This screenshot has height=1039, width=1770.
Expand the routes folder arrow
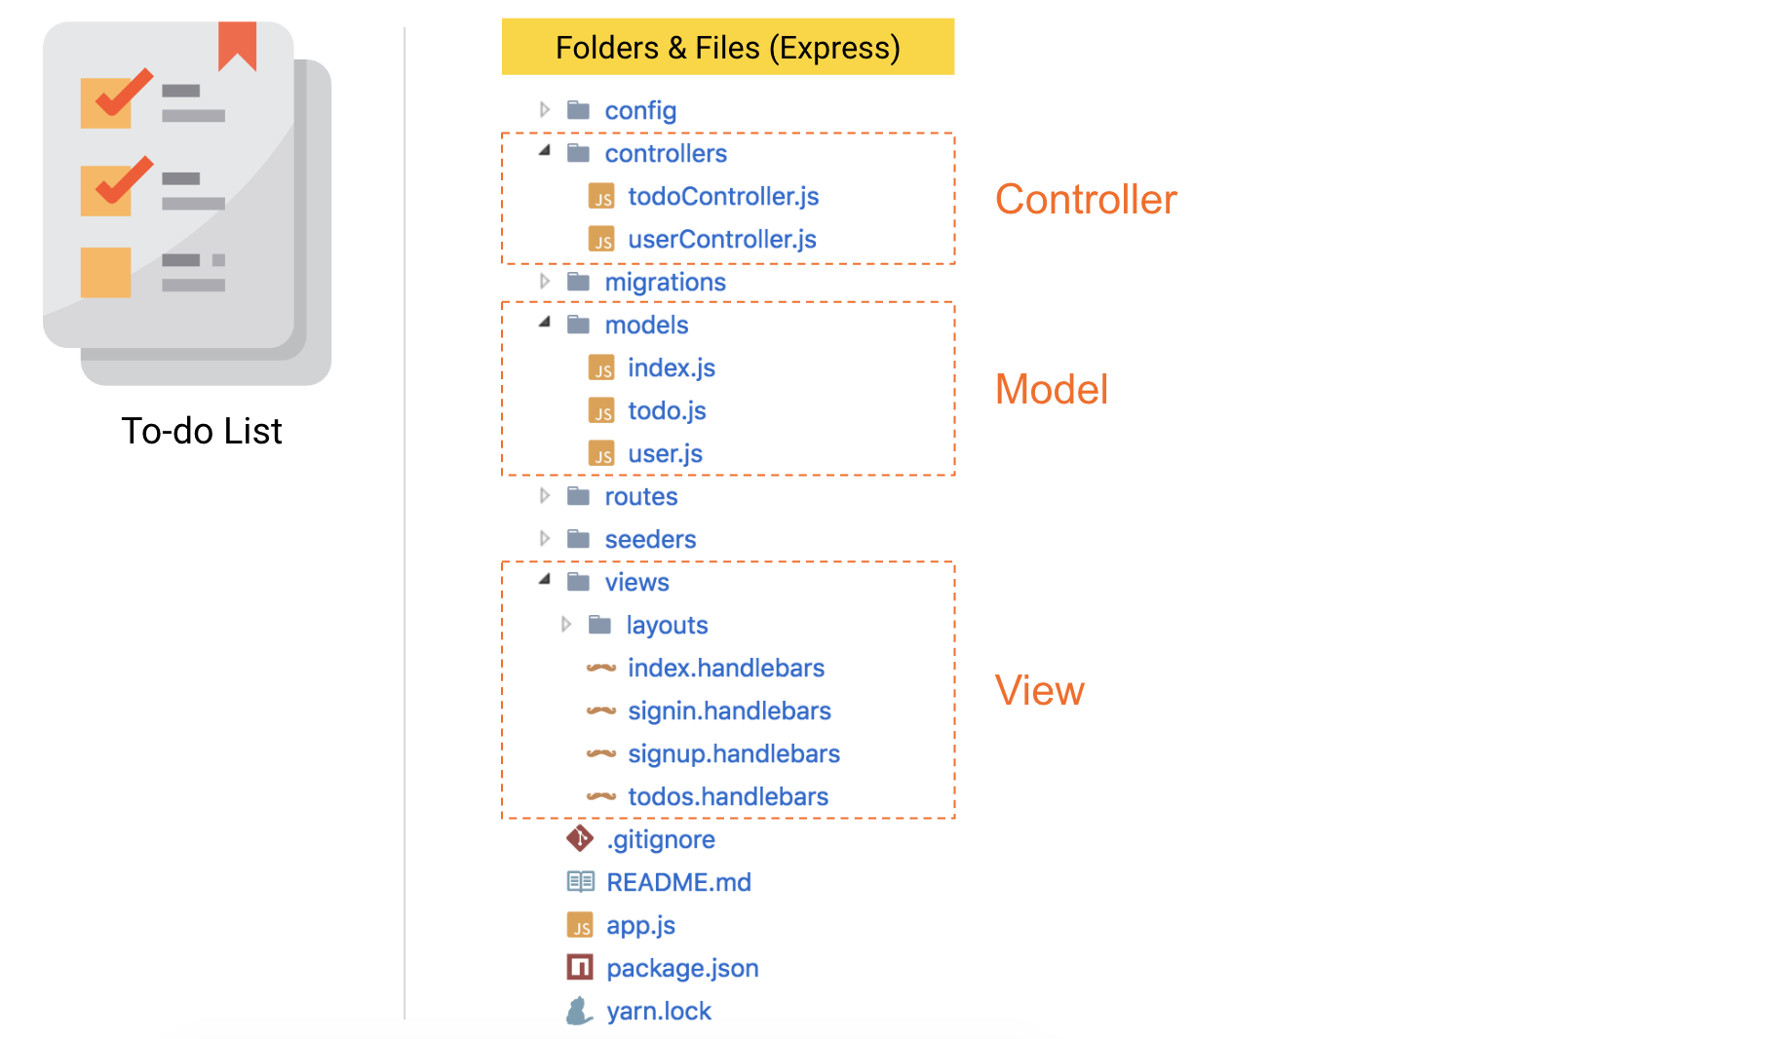(x=545, y=495)
